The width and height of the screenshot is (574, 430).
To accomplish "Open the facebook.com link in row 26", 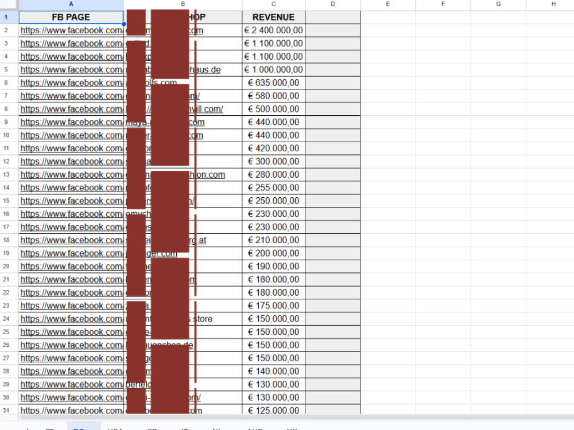I will 72,345.
